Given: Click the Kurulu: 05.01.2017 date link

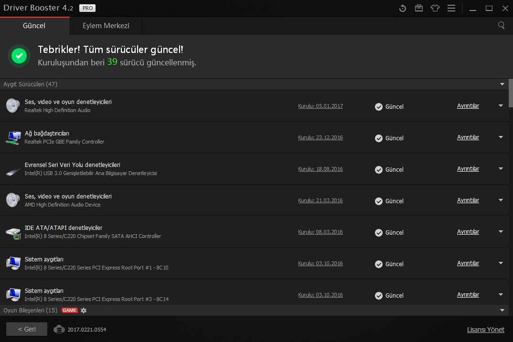Looking at the screenshot, I should click(321, 106).
